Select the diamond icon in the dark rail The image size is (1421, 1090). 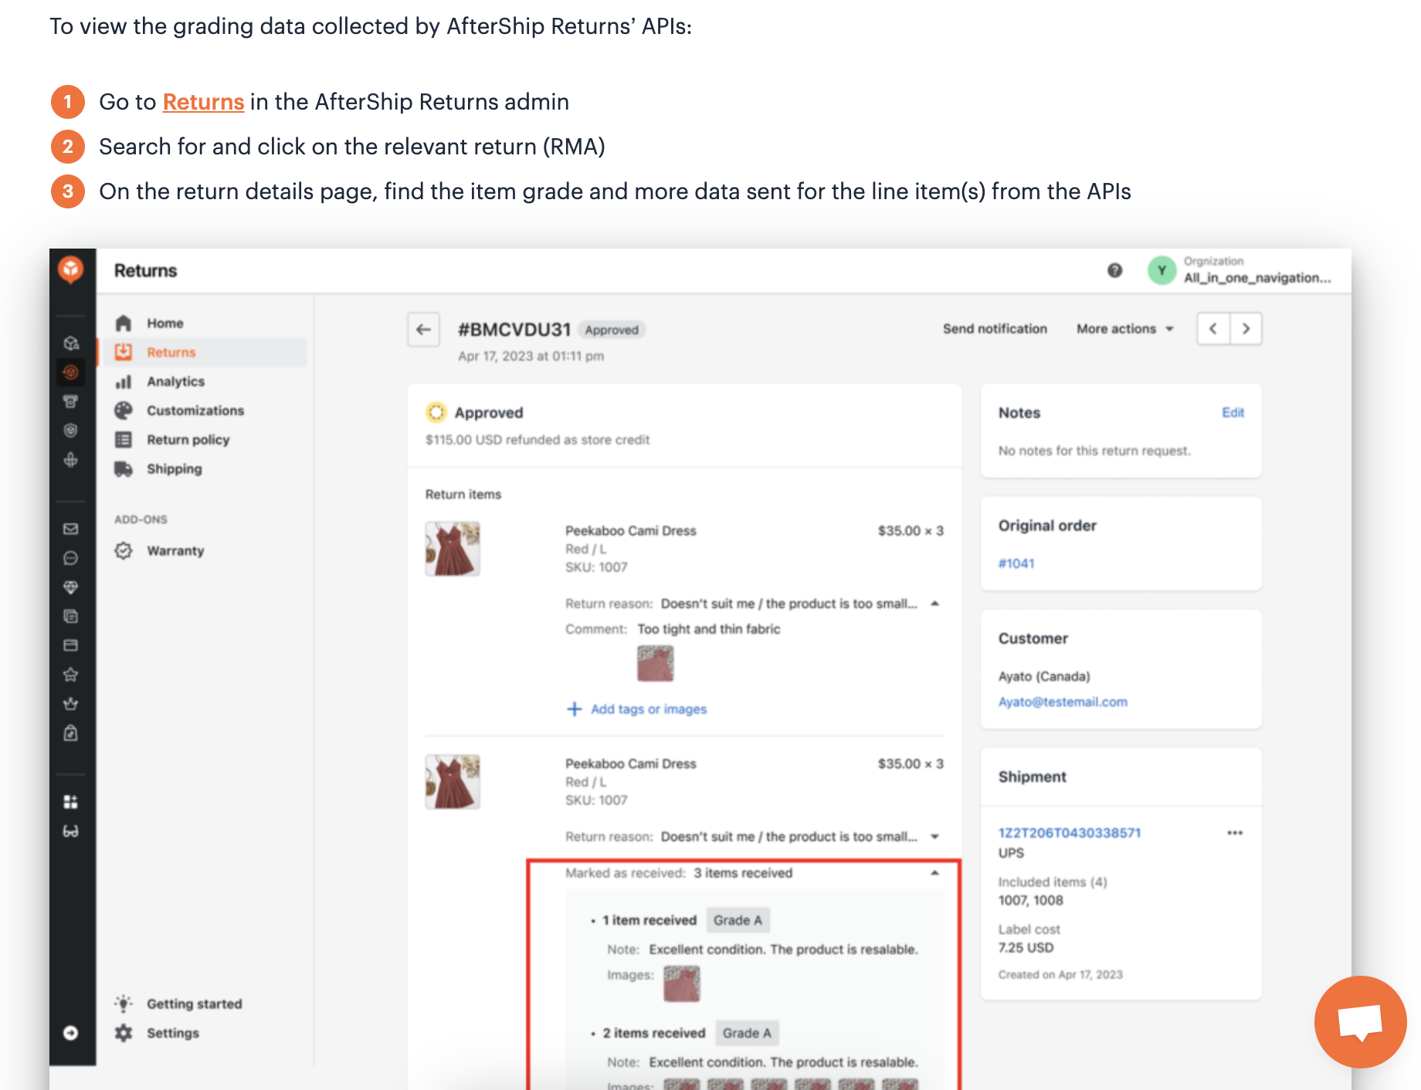(x=71, y=587)
